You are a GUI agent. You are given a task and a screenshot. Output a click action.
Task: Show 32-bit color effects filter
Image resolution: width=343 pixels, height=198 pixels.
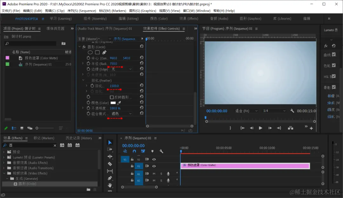pyautogui.click(x=70, y=145)
